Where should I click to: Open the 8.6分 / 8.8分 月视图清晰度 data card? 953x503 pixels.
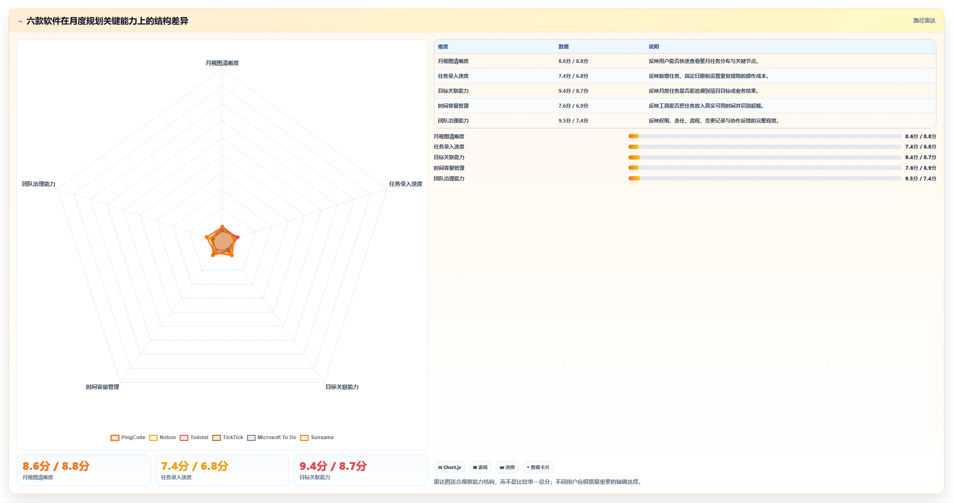click(x=84, y=470)
